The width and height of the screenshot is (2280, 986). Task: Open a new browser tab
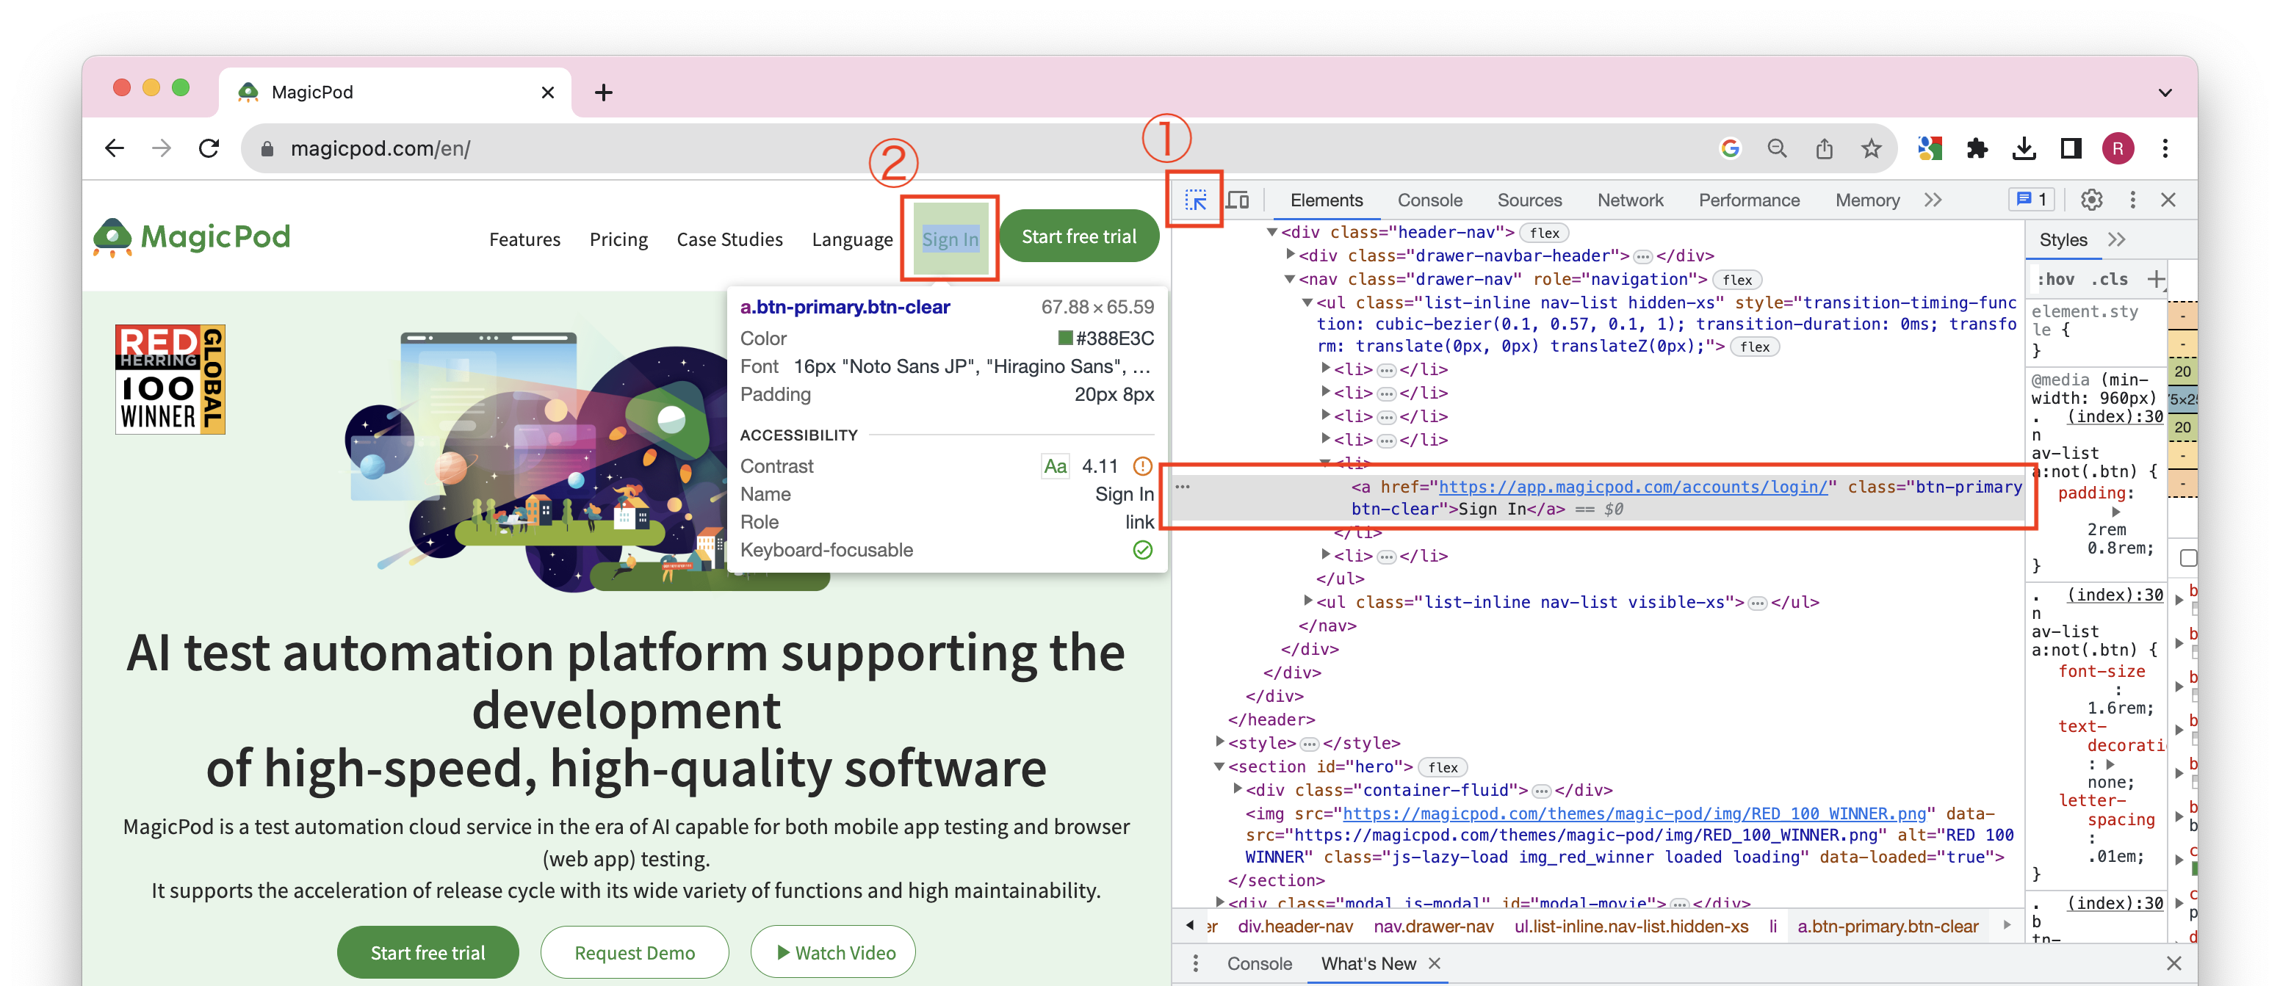tap(604, 92)
